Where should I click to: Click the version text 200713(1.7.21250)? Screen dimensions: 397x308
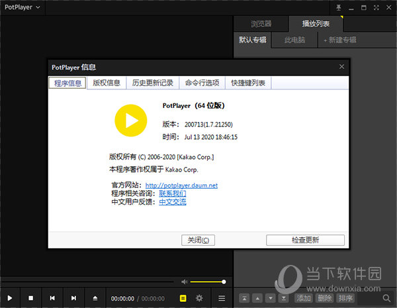[x=208, y=125]
